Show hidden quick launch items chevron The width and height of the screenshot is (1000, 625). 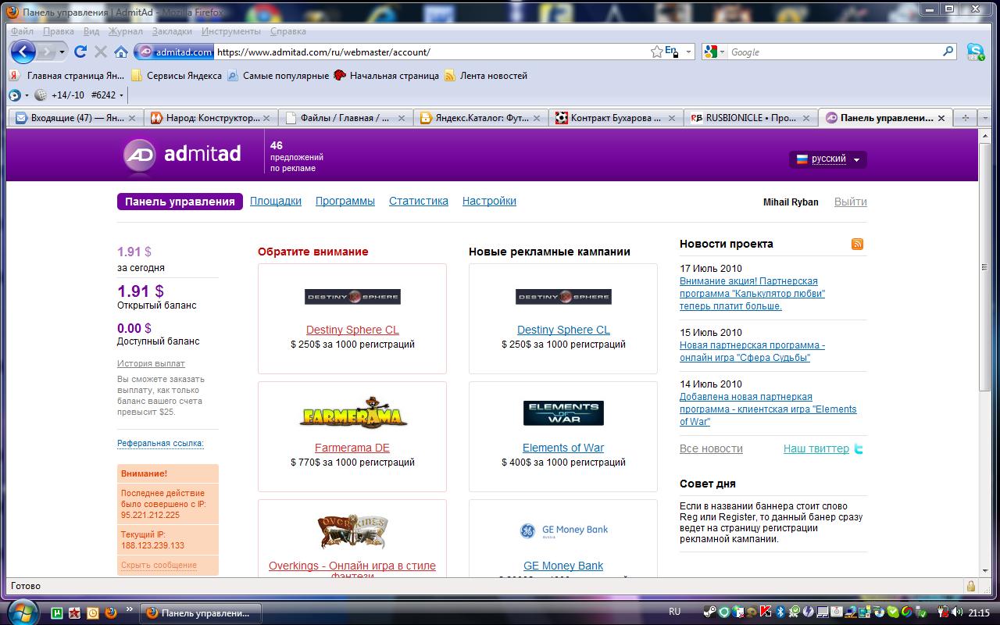tap(129, 609)
